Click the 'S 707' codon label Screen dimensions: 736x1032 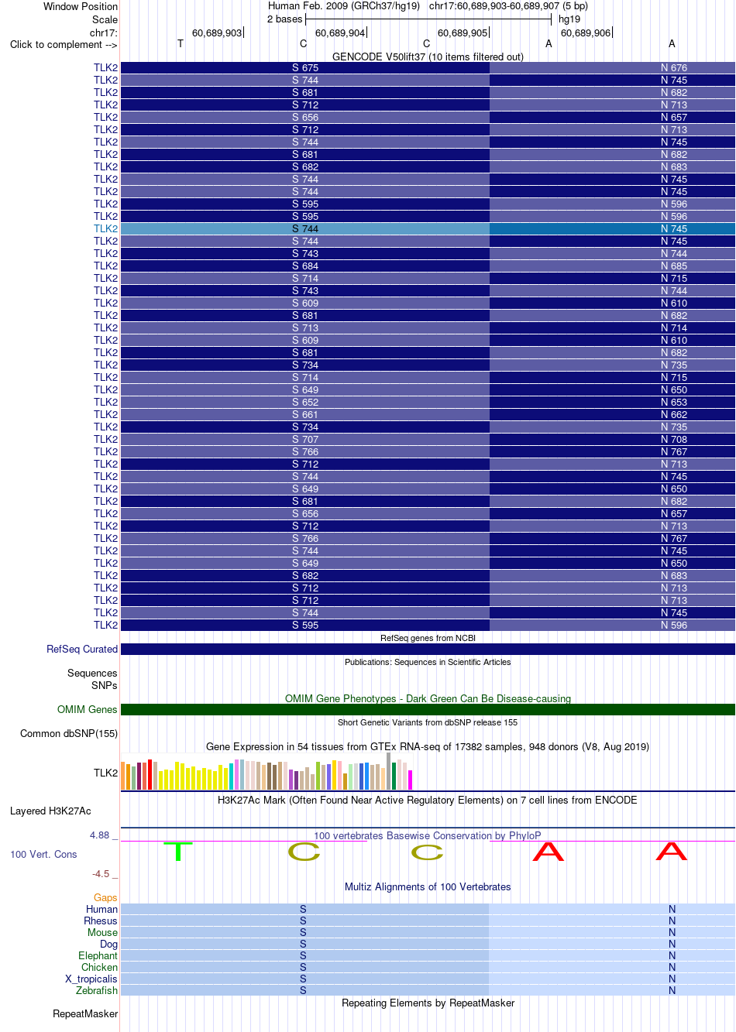[x=305, y=440]
